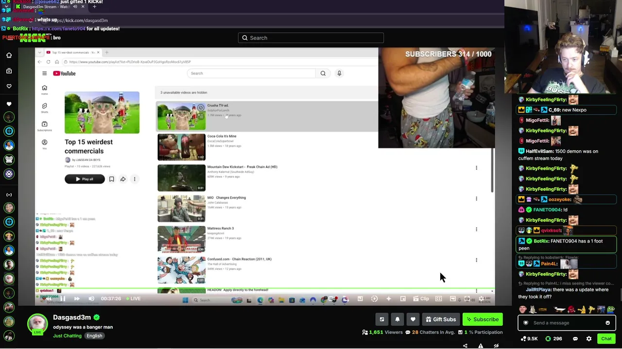
Task: Click YouTube voice search microphone
Action: tap(339, 73)
